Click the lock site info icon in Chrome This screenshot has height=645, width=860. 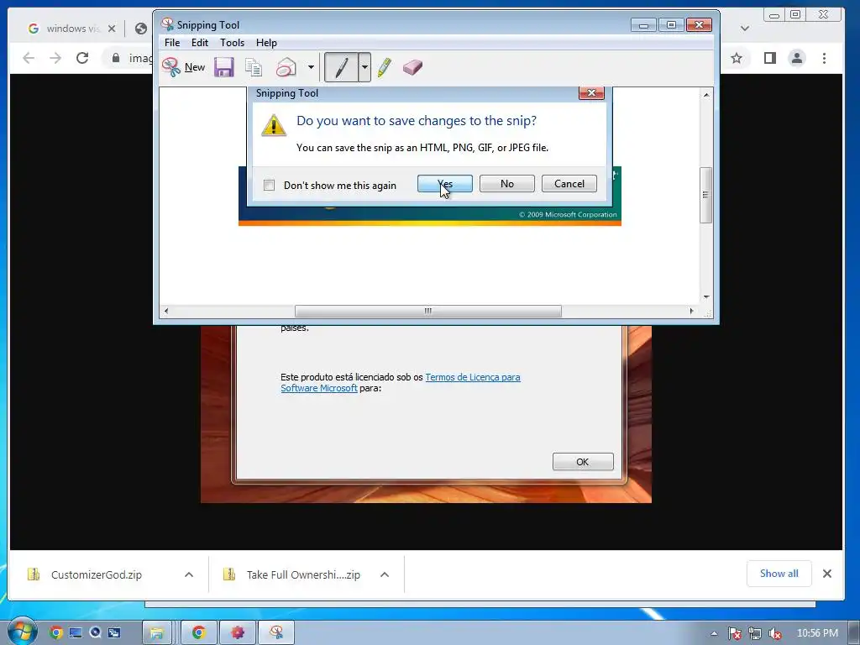116,58
